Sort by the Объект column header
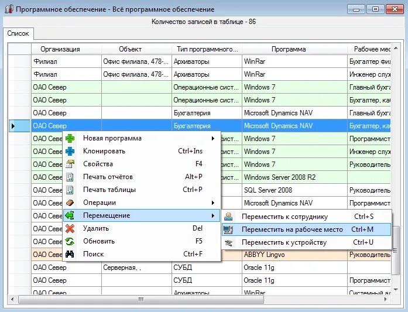This screenshot has width=408, height=312. 136,49
